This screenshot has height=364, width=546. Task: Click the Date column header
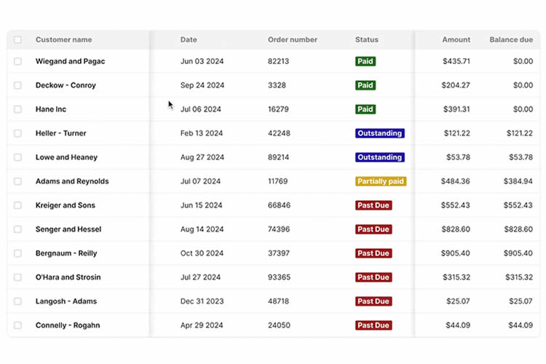tap(189, 40)
